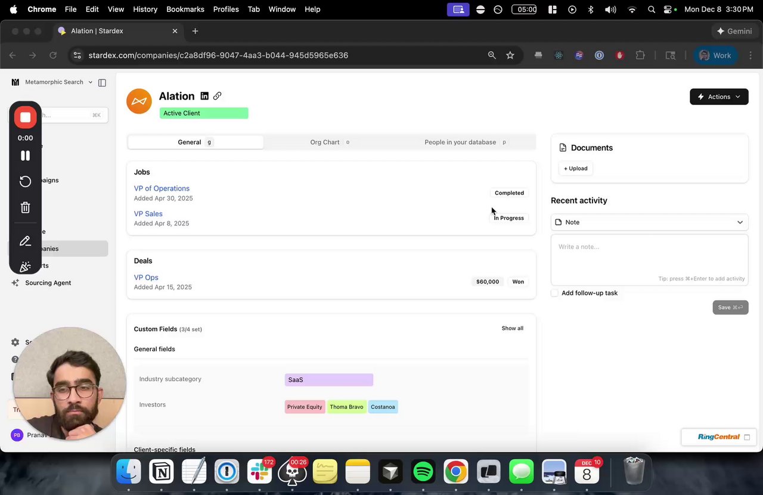Open the History menu
The image size is (763, 495).
145,10
